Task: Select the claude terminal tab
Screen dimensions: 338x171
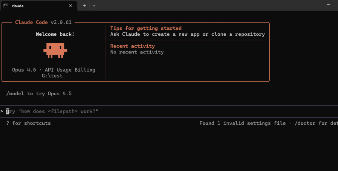Action: click(39, 6)
